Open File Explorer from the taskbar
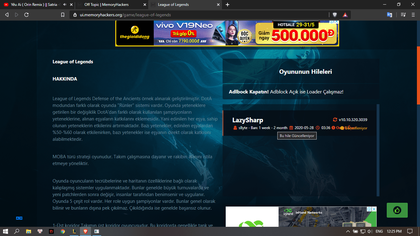The width and height of the screenshot is (420, 236). pos(28,231)
